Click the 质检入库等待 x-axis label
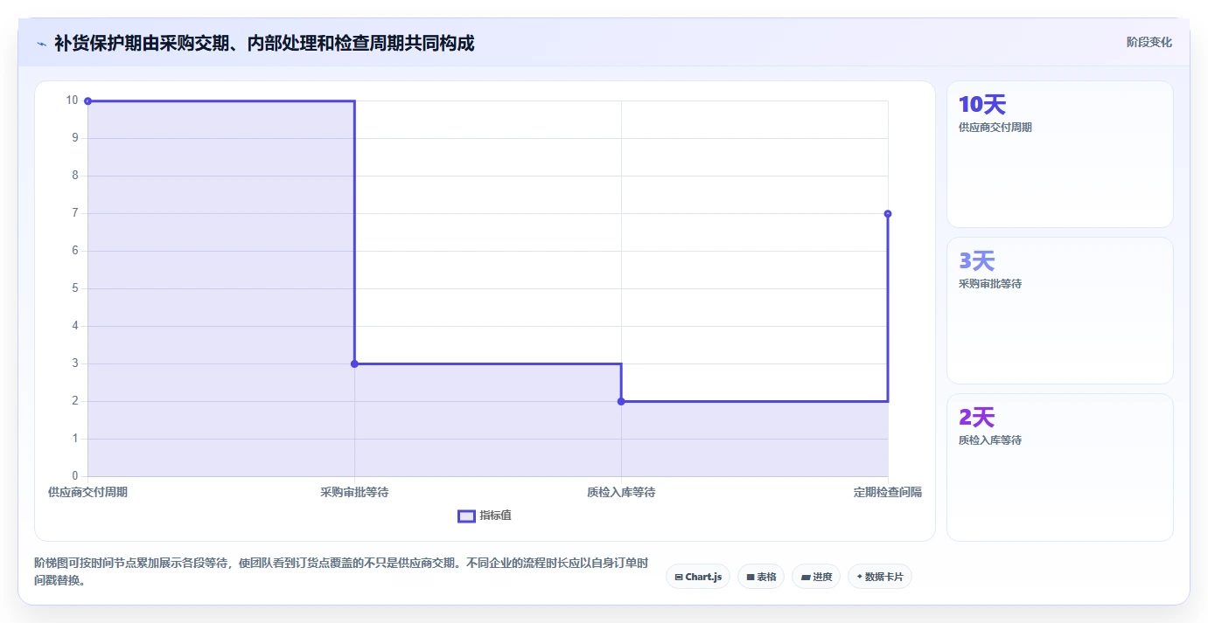This screenshot has width=1208, height=623. (621, 492)
